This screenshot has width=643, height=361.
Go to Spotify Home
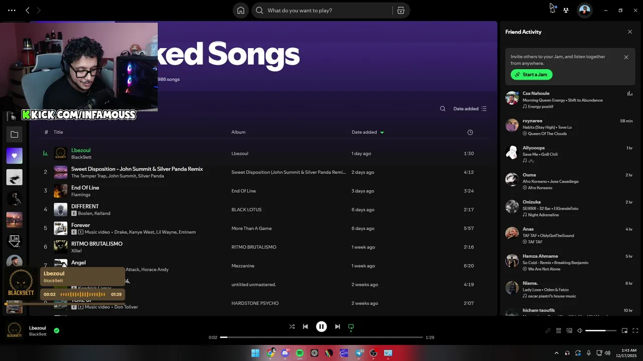[241, 11]
